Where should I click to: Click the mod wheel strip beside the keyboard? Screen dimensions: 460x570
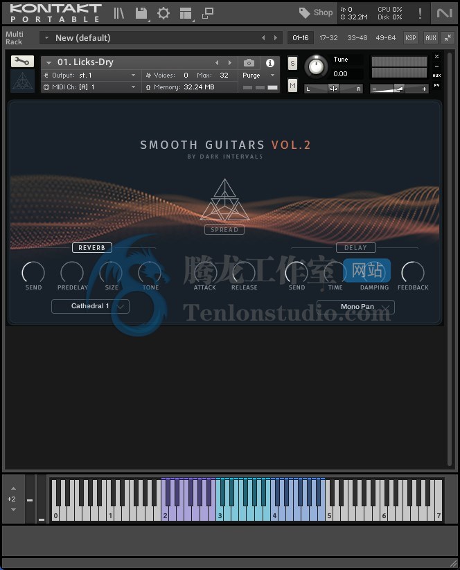pyautogui.click(x=42, y=499)
